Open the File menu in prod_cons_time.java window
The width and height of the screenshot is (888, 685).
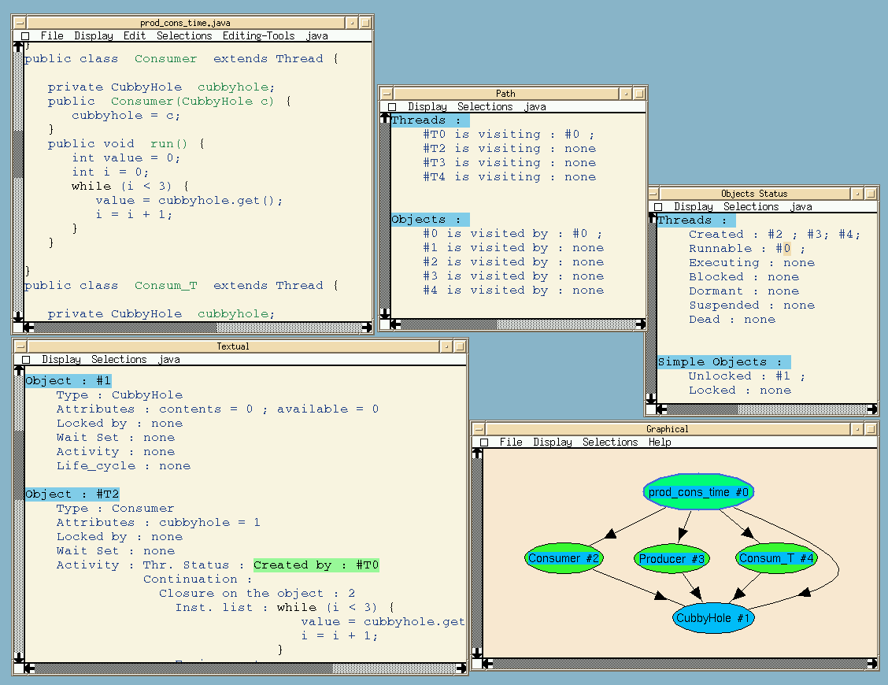(x=52, y=35)
